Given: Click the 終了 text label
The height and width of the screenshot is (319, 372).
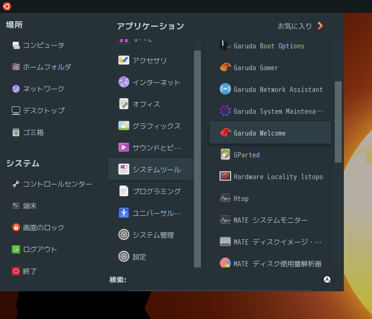Looking at the screenshot, I should pos(30,271).
